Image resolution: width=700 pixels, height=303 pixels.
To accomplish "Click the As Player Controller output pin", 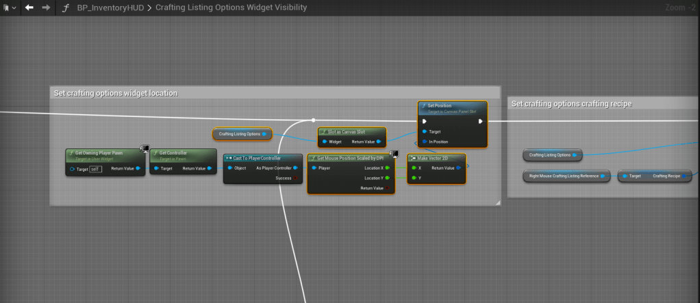I will pyautogui.click(x=295, y=168).
